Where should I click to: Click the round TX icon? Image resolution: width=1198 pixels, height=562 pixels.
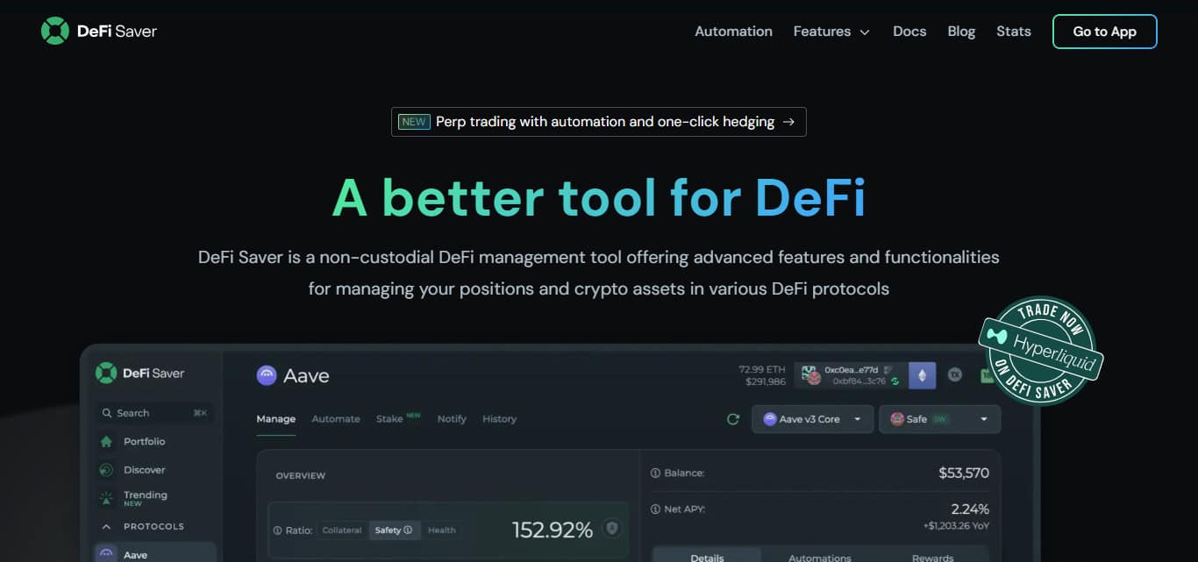[955, 375]
